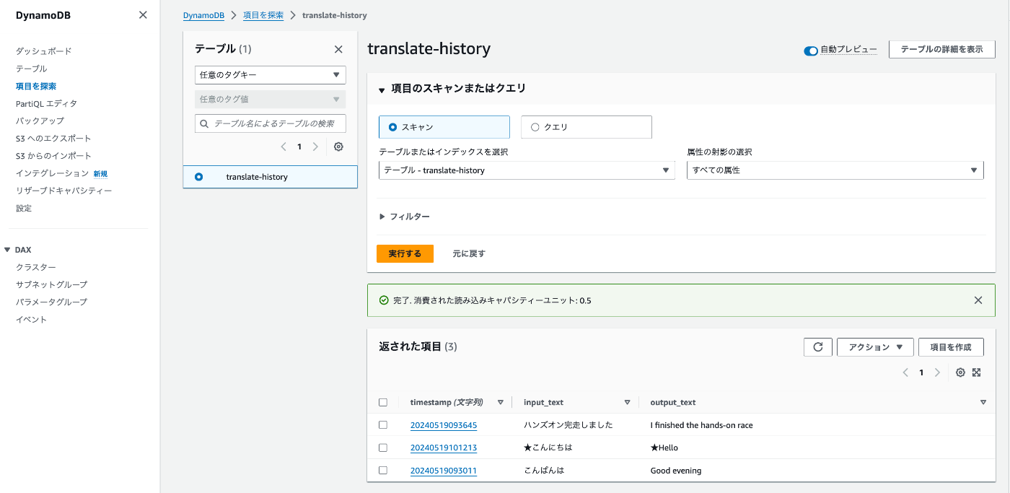Open 設定 in sidebar

[x=24, y=208]
